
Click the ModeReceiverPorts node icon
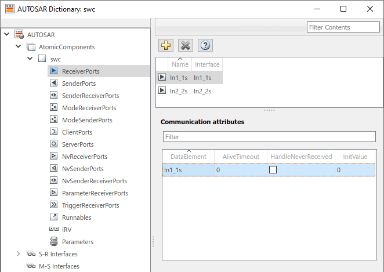point(53,108)
